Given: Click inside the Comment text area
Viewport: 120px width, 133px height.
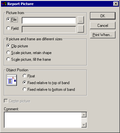Looking at the screenshot, I should click(x=43, y=120).
